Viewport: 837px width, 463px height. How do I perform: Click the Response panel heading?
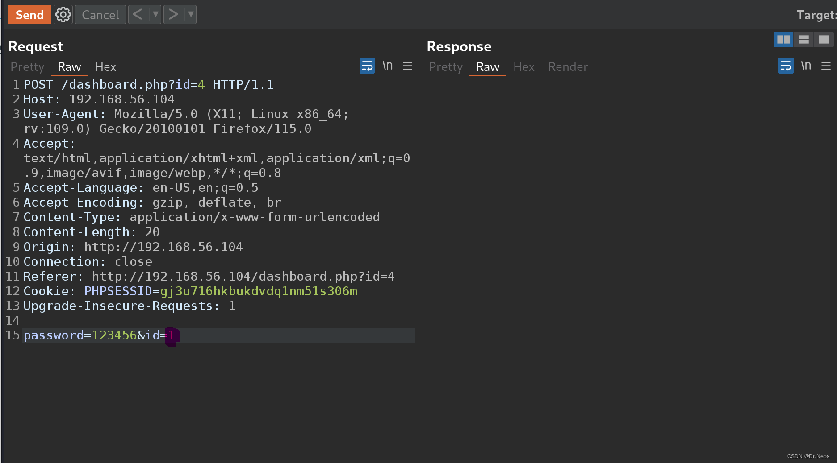point(459,46)
